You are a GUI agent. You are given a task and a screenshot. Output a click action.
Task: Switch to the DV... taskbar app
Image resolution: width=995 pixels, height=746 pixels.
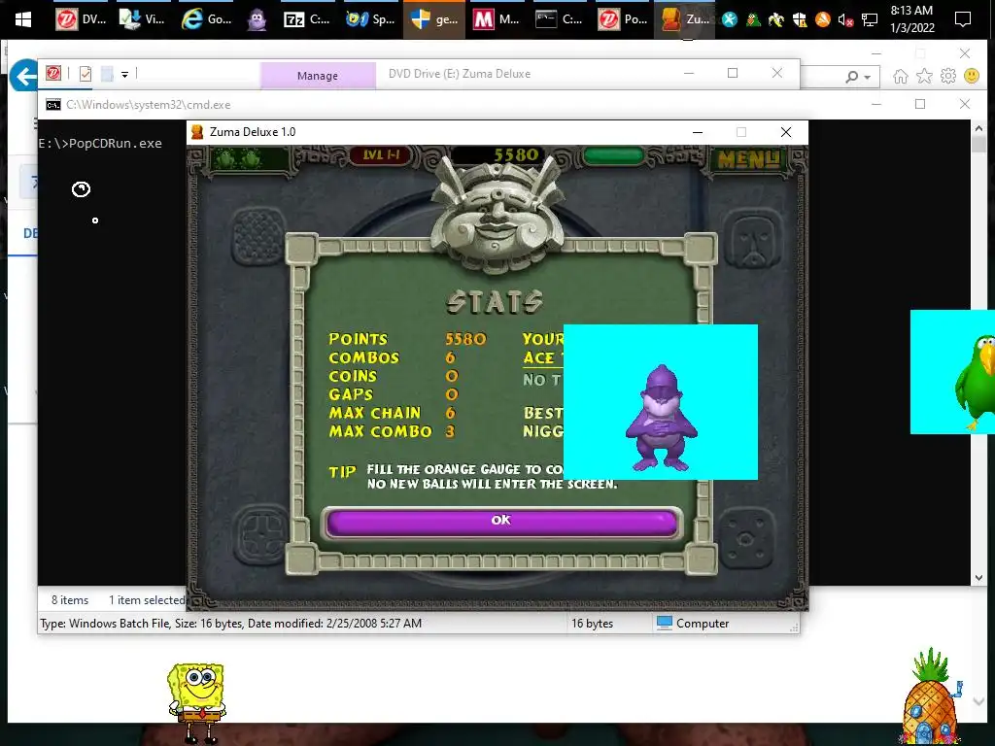pos(81,19)
